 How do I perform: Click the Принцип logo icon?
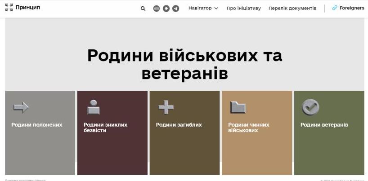pos(9,8)
